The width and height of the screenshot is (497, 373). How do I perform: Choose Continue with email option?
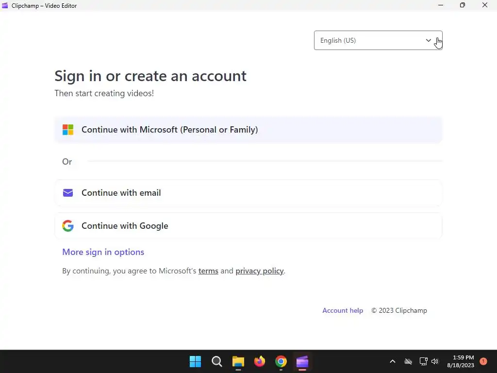pos(248,193)
